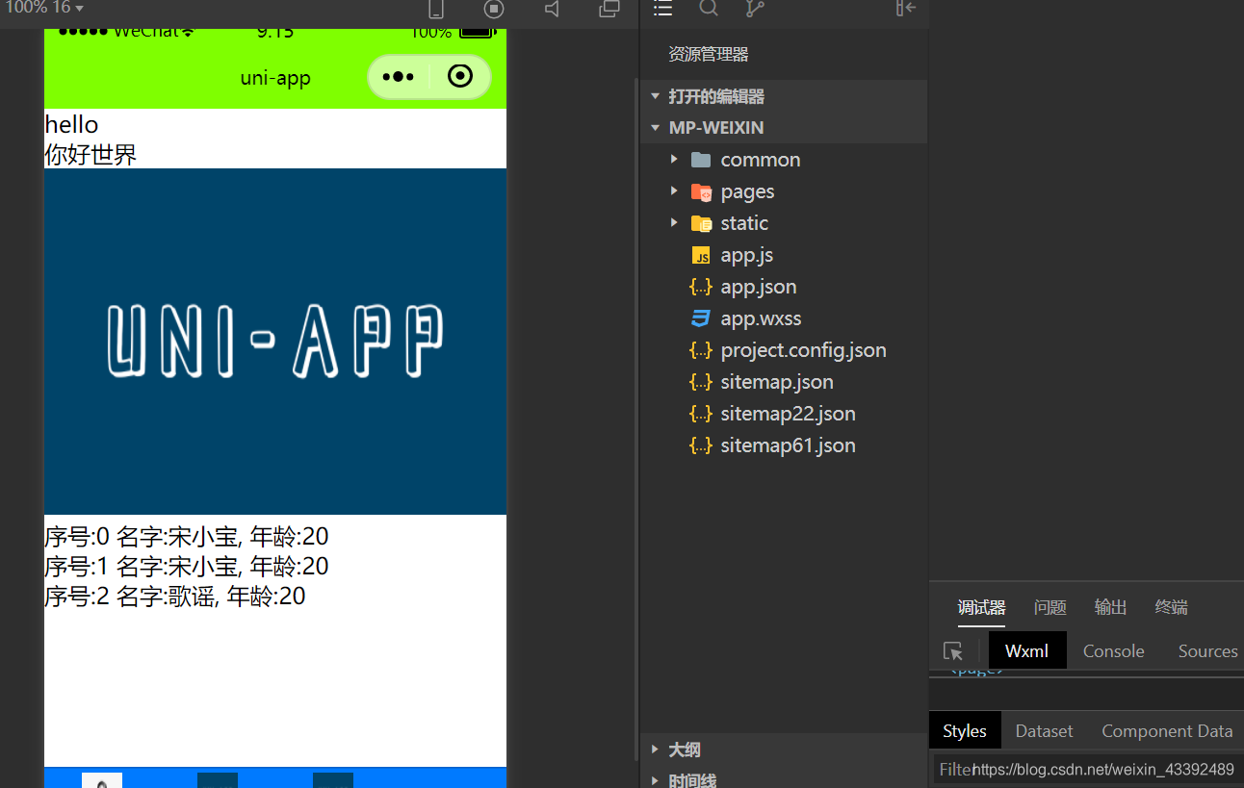Viewport: 1244px width, 788px height.
Task: Click the row 序号:1 名字:宋小宝
Action: [187, 566]
